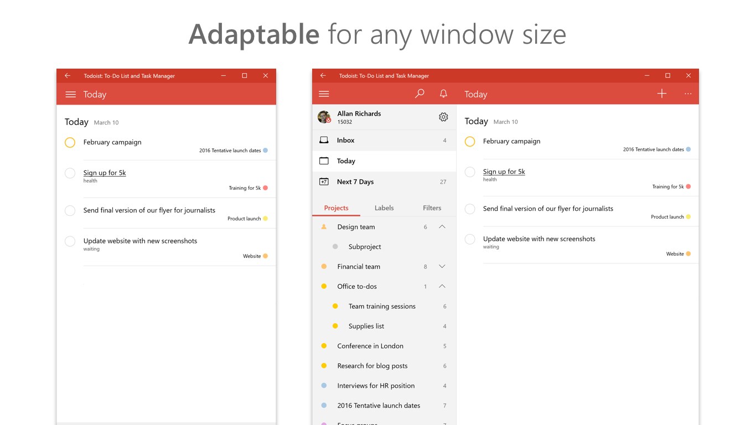Image resolution: width=756 pixels, height=425 pixels.
Task: Click the Inbox tray icon in sidebar
Action: (324, 140)
